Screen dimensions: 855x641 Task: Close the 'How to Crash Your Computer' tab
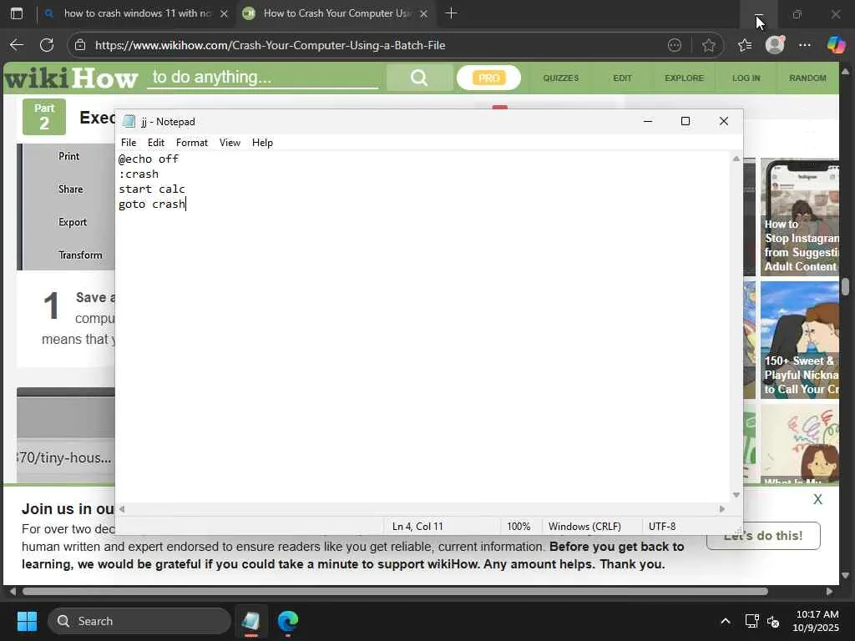coord(423,13)
